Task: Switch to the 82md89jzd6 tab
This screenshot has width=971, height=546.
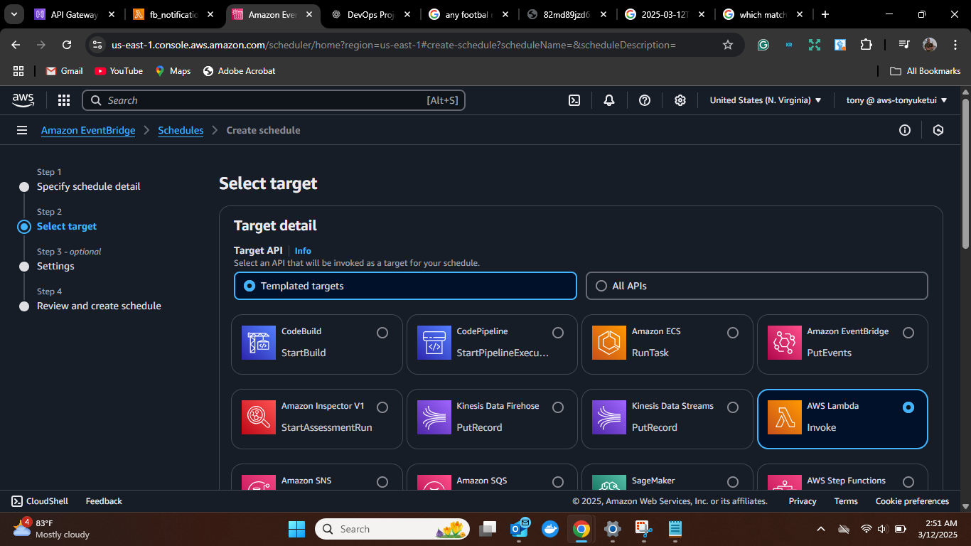Action: 567,14
